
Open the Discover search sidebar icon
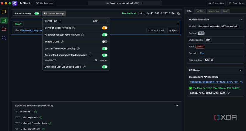(x=4, y=38)
